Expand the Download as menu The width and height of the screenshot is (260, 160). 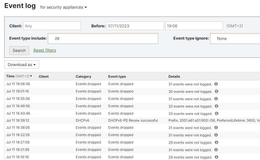coord(22,64)
